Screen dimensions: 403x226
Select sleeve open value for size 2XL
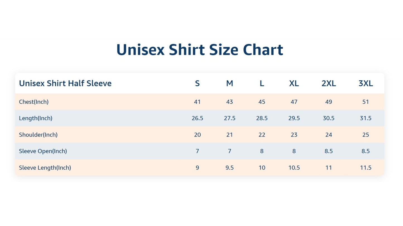pyautogui.click(x=329, y=151)
